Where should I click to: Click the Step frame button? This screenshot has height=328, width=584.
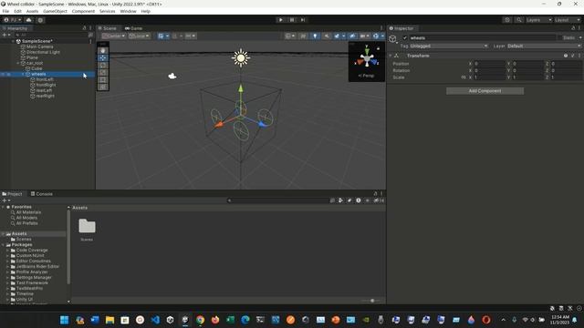(x=303, y=20)
